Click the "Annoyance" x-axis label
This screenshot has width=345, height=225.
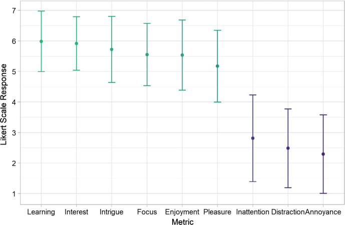323,212
